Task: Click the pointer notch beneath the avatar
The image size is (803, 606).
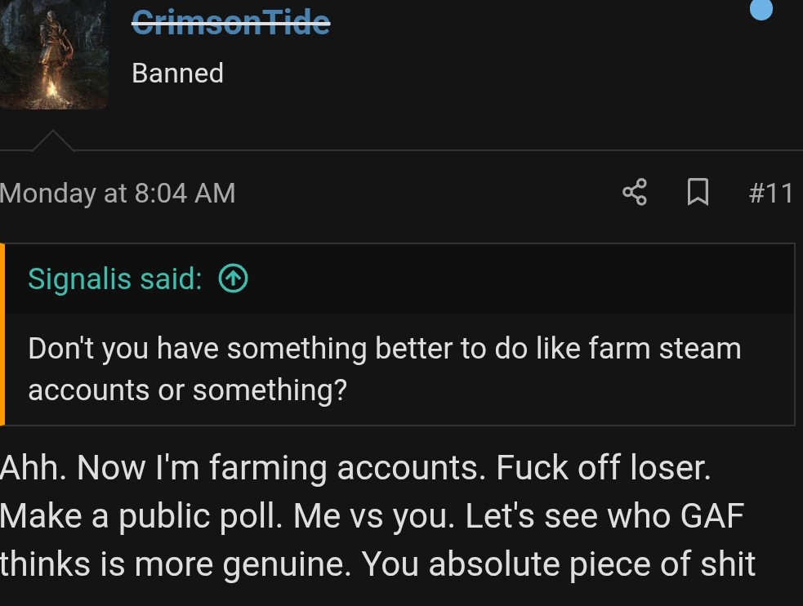Action: pyautogui.click(x=53, y=140)
